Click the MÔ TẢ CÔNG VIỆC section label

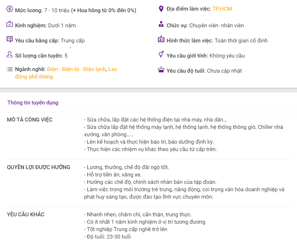click(x=30, y=120)
